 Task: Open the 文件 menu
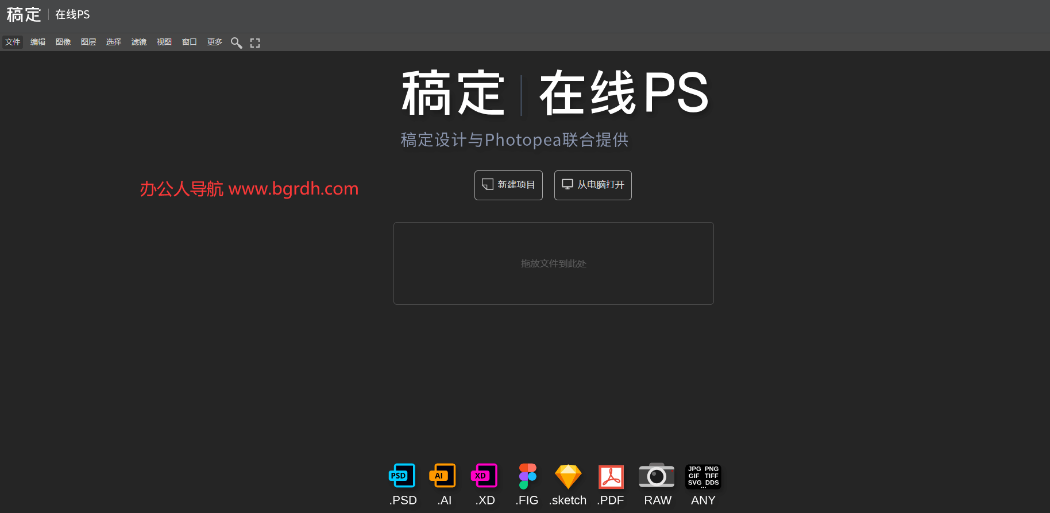(x=13, y=42)
